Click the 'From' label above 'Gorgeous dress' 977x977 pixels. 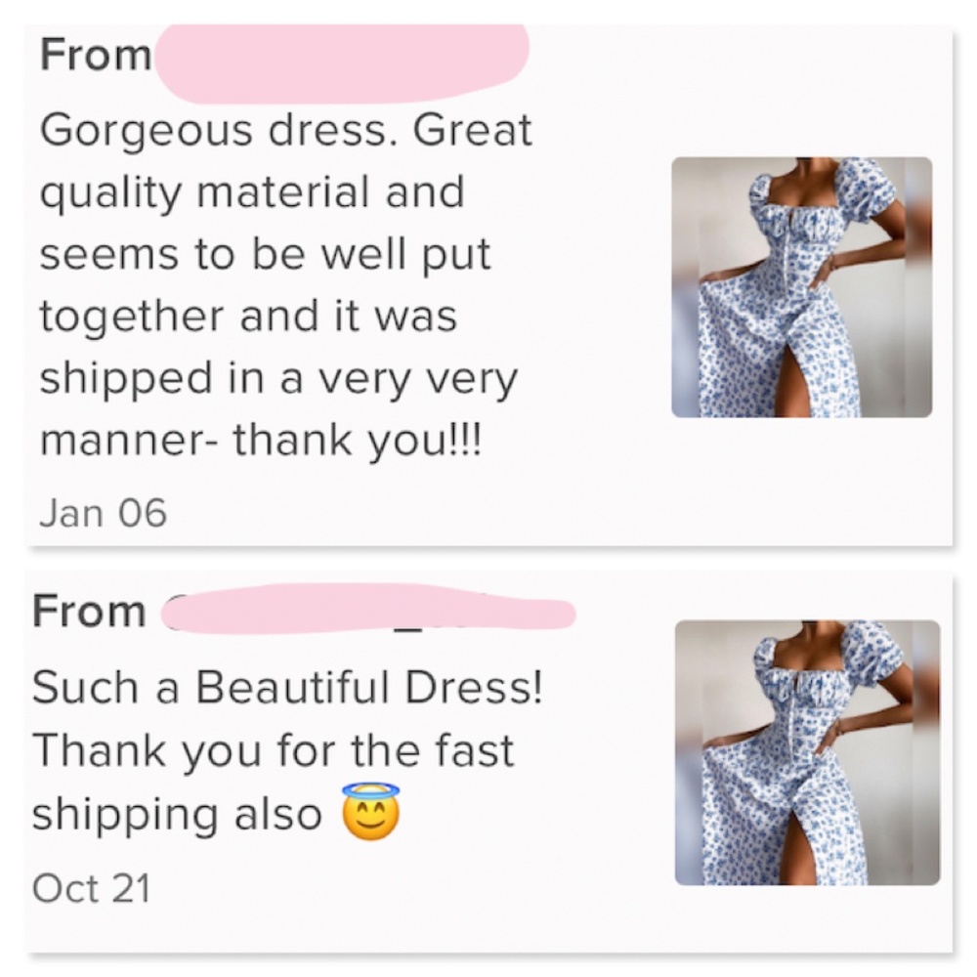tap(96, 55)
